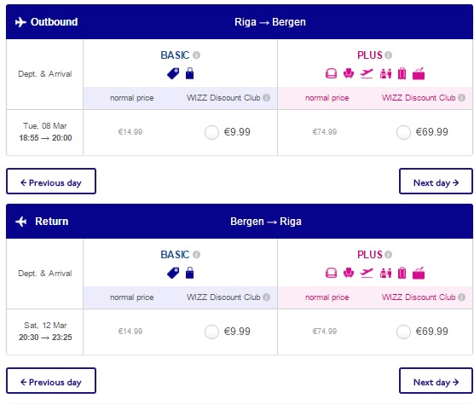Screen dimensions: 474x404
Task: Click the Outbound BASIC small bag icon
Action: coord(189,73)
